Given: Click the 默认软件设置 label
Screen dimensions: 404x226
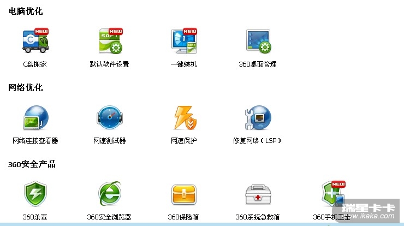Looking at the screenshot, I should coord(109,64).
